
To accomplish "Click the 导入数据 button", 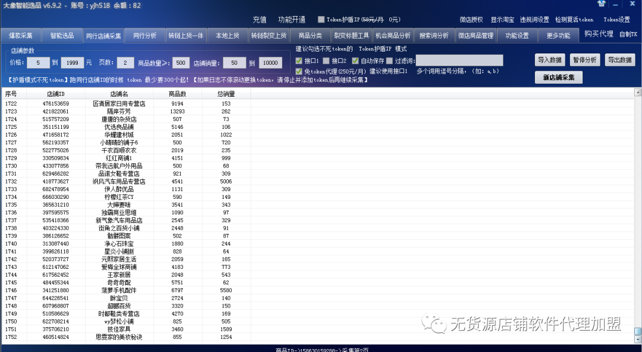I will (550, 60).
